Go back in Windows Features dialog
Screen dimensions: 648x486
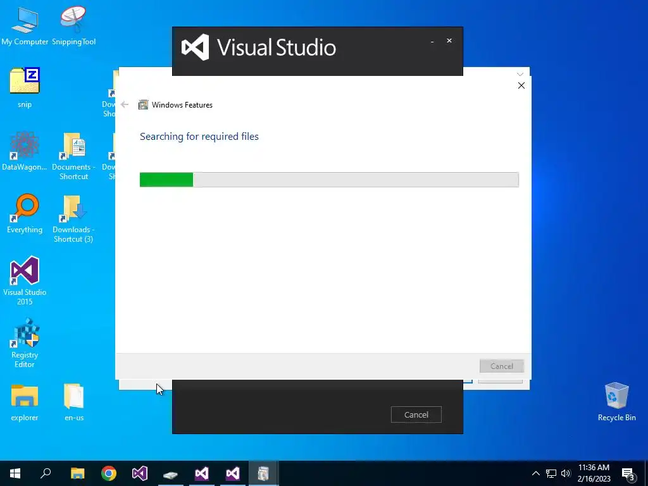point(125,104)
